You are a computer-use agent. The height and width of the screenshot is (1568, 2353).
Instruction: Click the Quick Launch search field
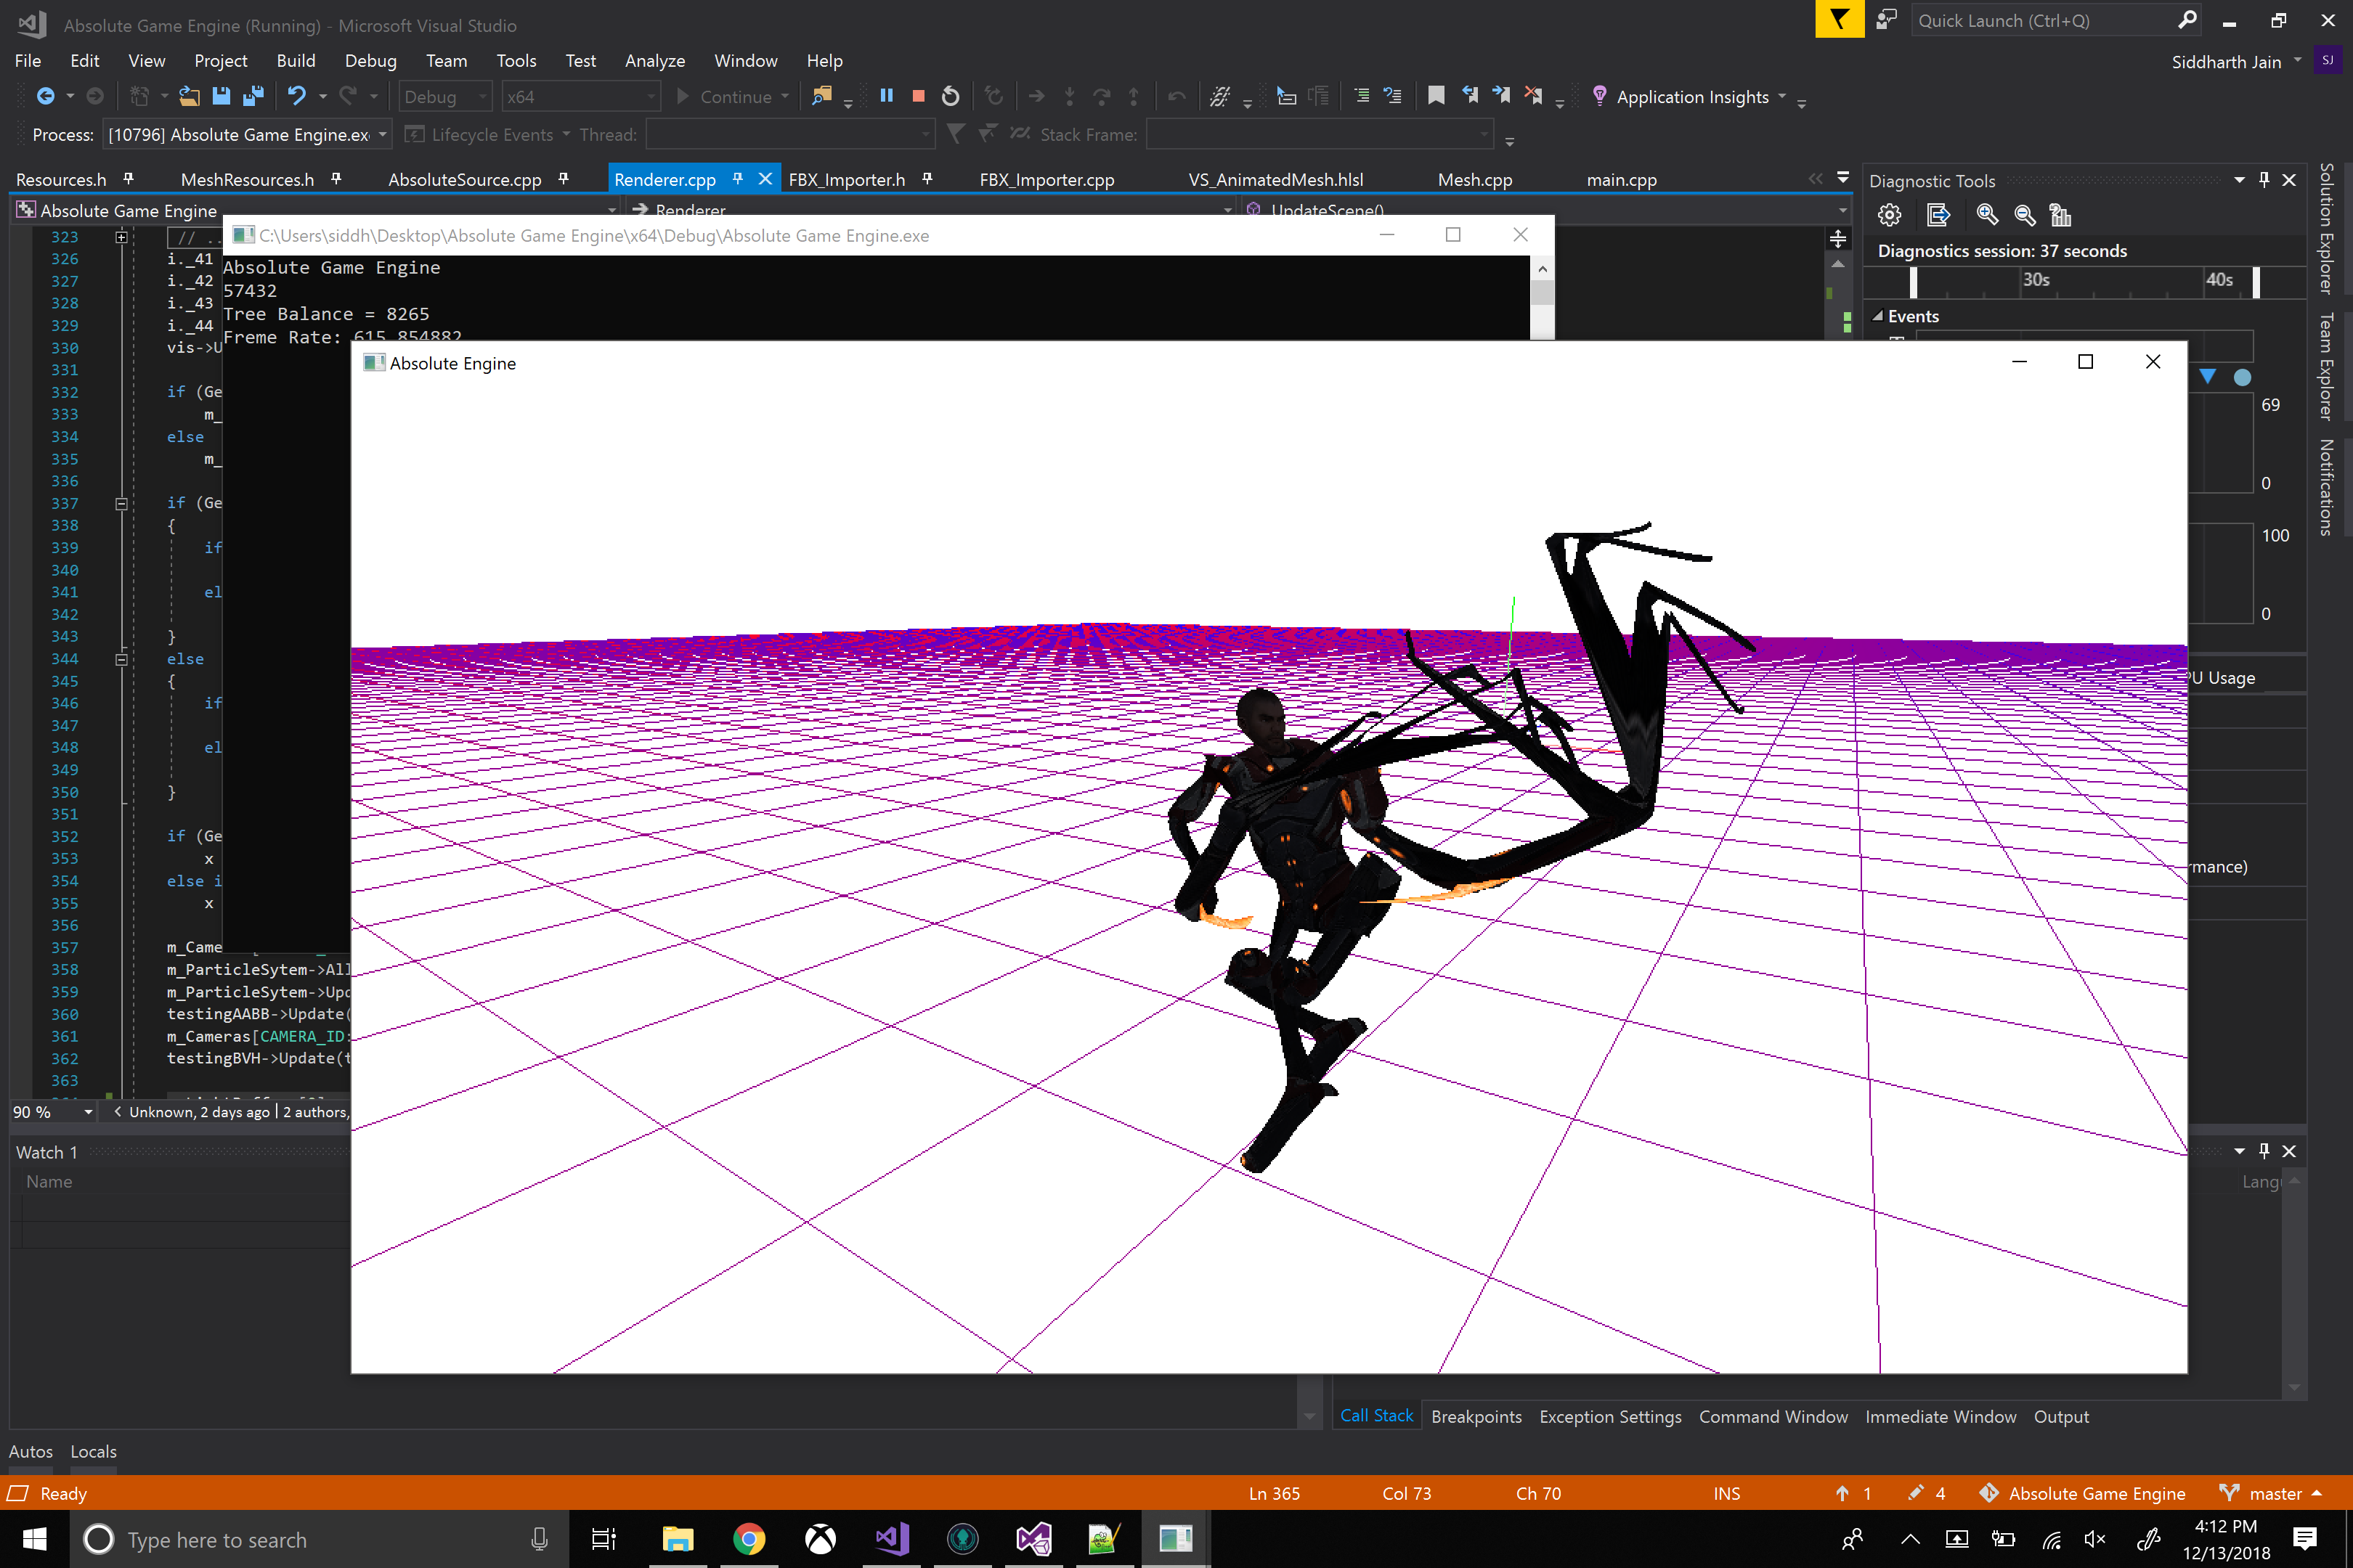pyautogui.click(x=2056, y=20)
